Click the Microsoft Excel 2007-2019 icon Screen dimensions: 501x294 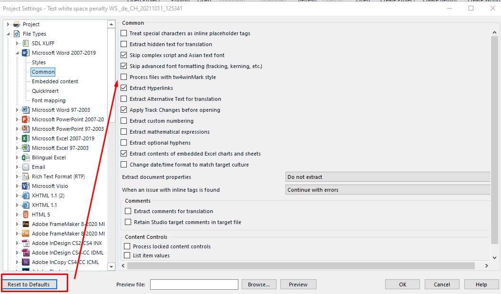tap(26, 139)
